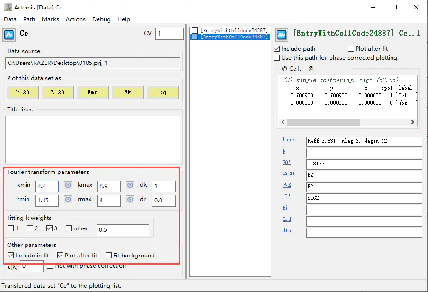Click the Artemis title bar app icon
This screenshot has width=428, height=292.
(x=8, y=7)
